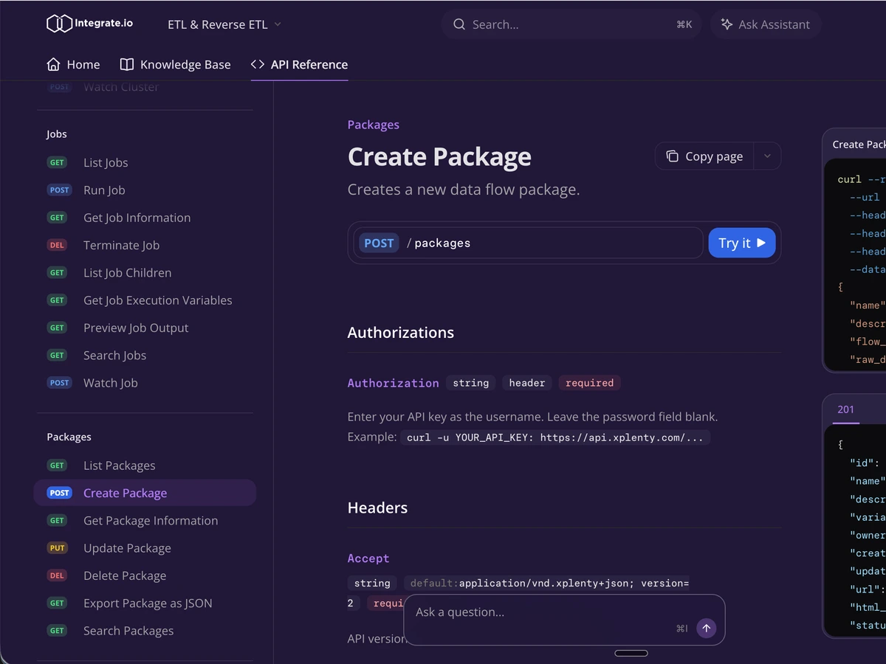Select the 201 response tab
Screen dimensions: 886x664
(845, 409)
